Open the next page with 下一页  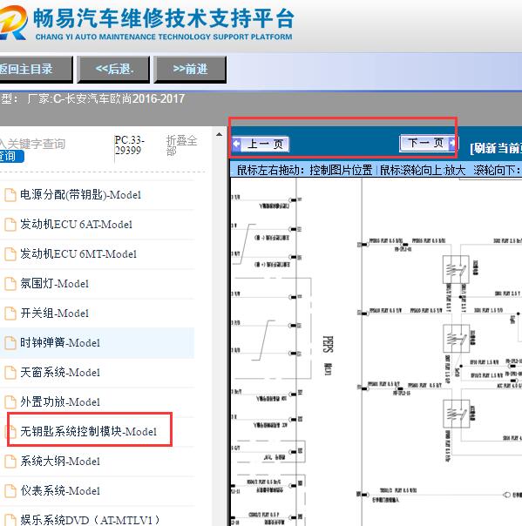pos(429,143)
